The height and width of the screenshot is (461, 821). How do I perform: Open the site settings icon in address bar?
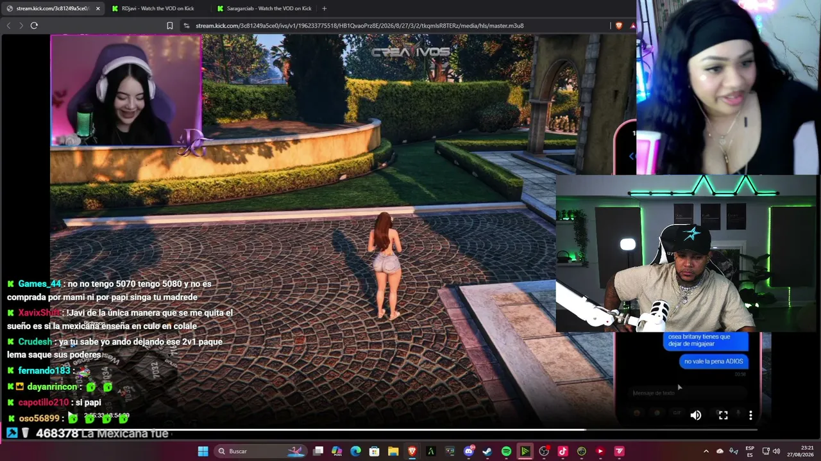186,26
